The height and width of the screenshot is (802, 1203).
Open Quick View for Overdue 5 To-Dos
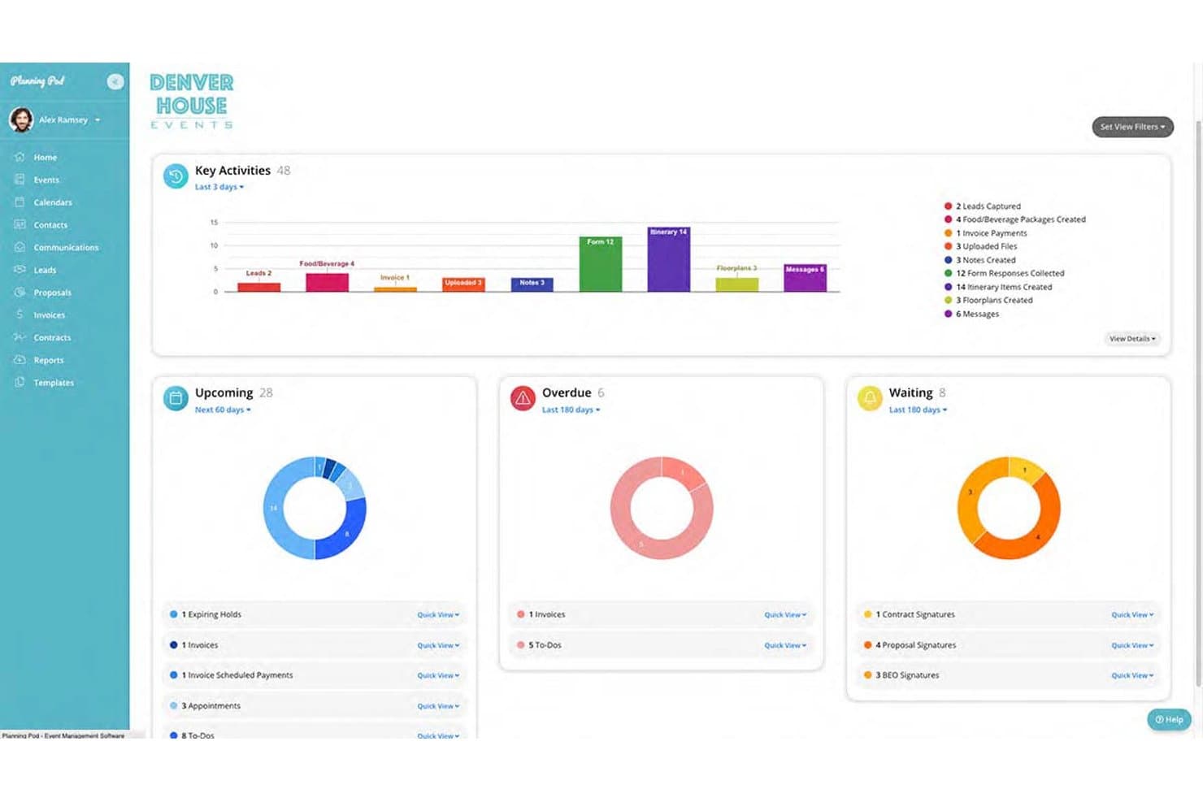785,645
